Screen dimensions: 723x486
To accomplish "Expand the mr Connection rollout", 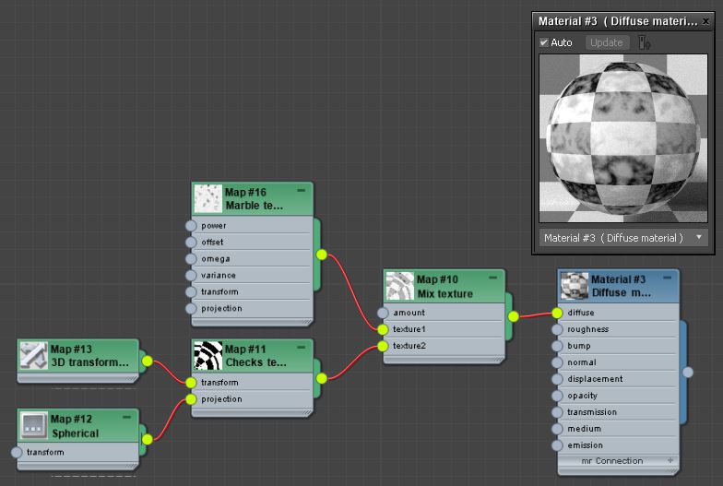I will (670, 460).
